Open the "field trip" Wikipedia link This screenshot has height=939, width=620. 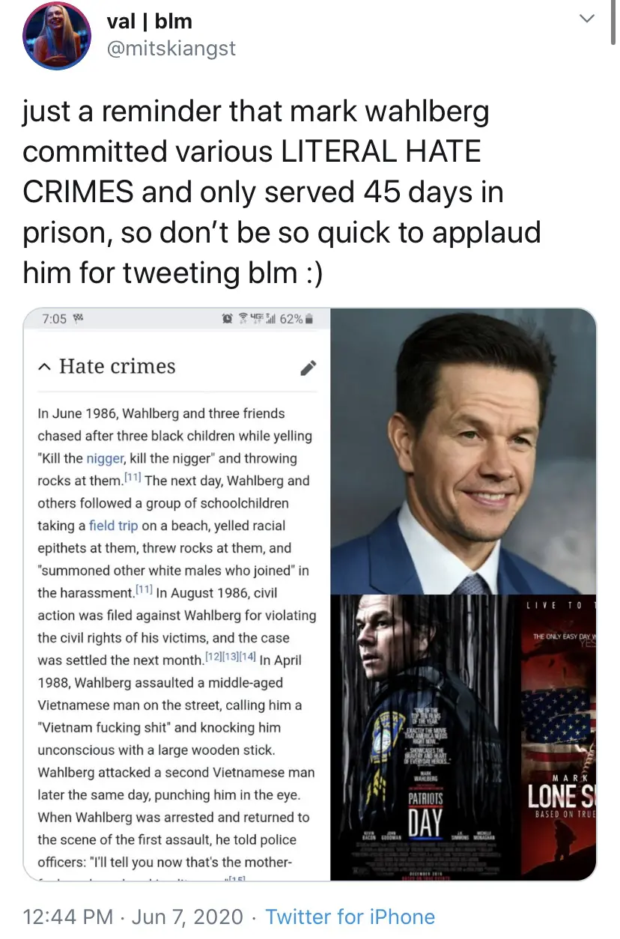[x=114, y=526]
